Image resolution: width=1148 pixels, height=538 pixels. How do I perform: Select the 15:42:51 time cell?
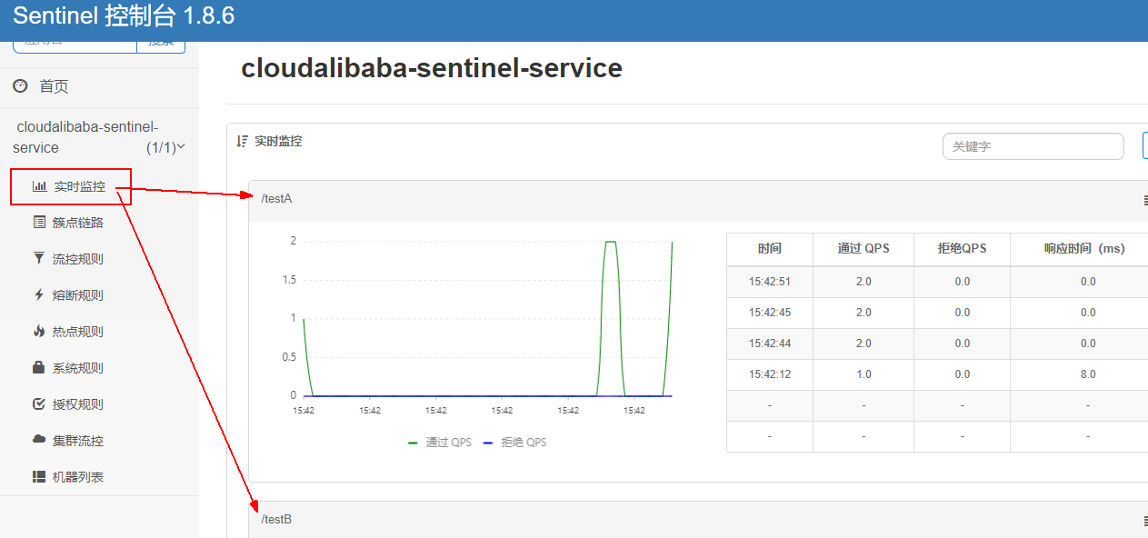[x=770, y=282]
